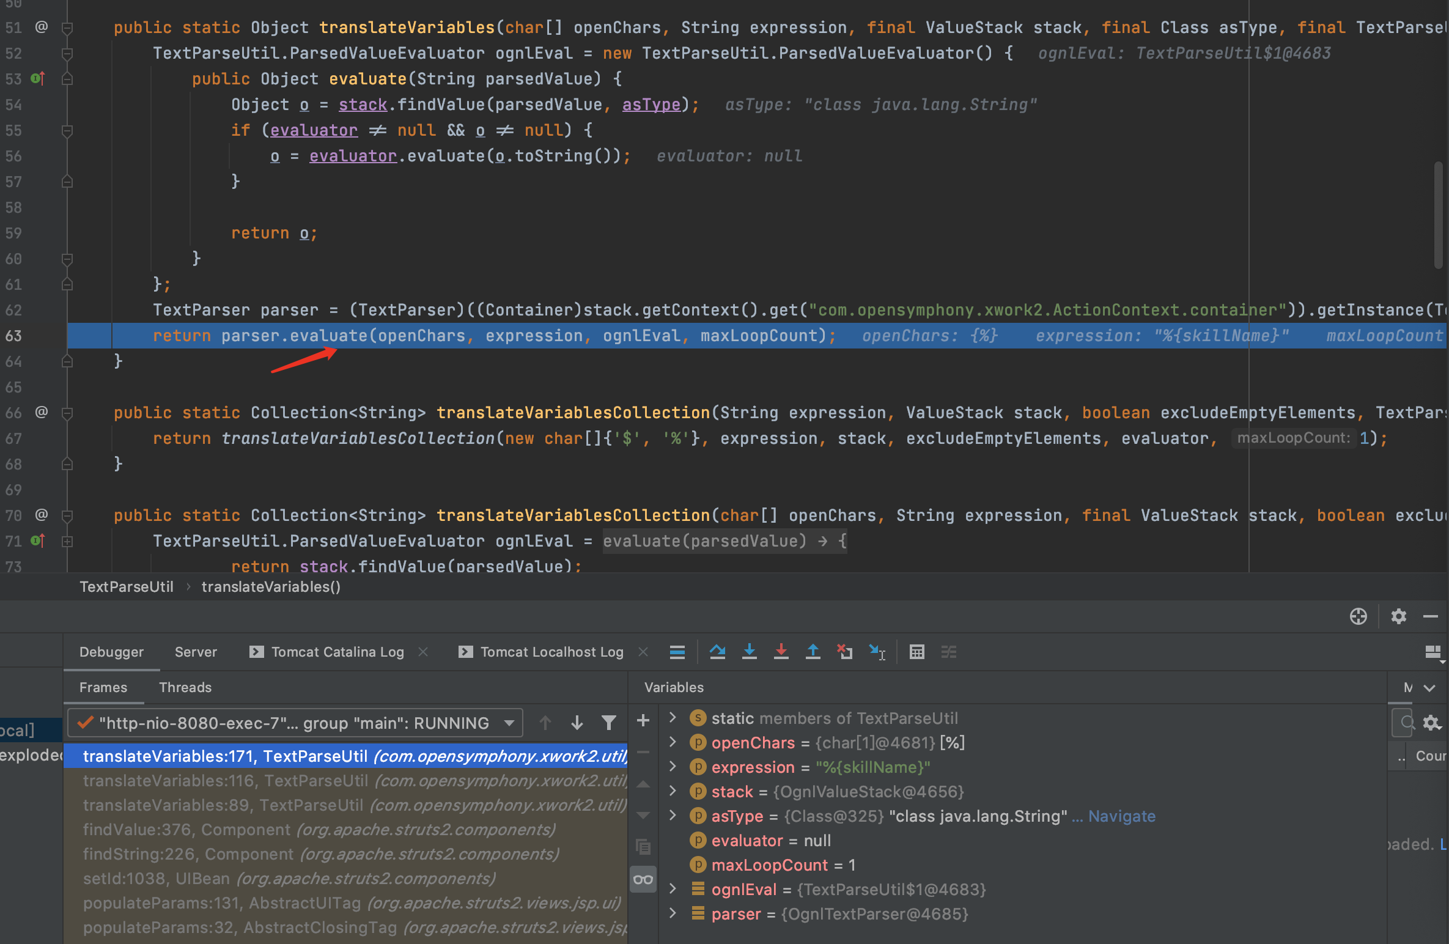Click the Step Into icon
The height and width of the screenshot is (944, 1449).
click(x=749, y=652)
